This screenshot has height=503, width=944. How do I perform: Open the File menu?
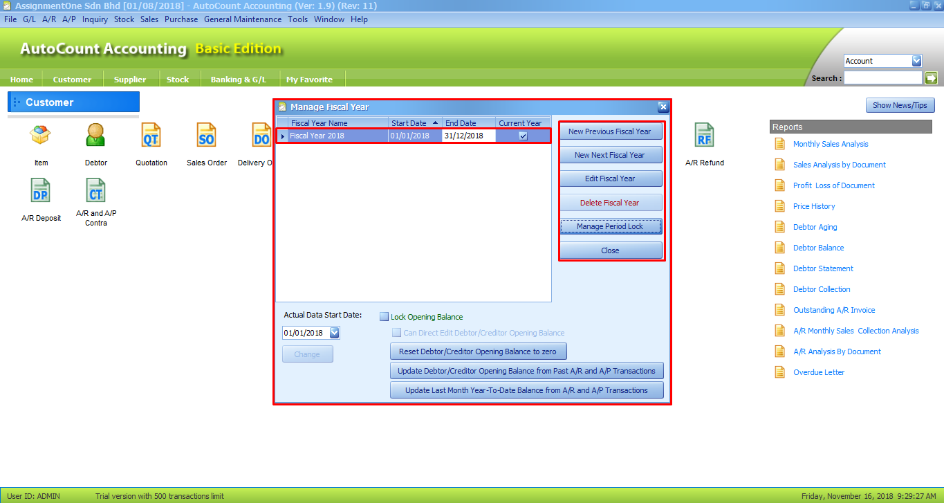[x=10, y=19]
